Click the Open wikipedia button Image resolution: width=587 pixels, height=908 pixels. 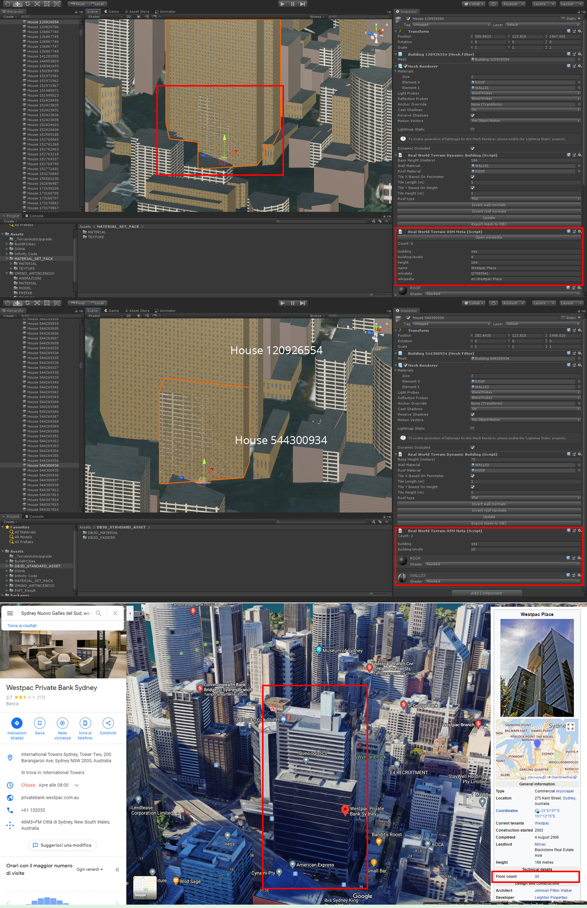[489, 237]
